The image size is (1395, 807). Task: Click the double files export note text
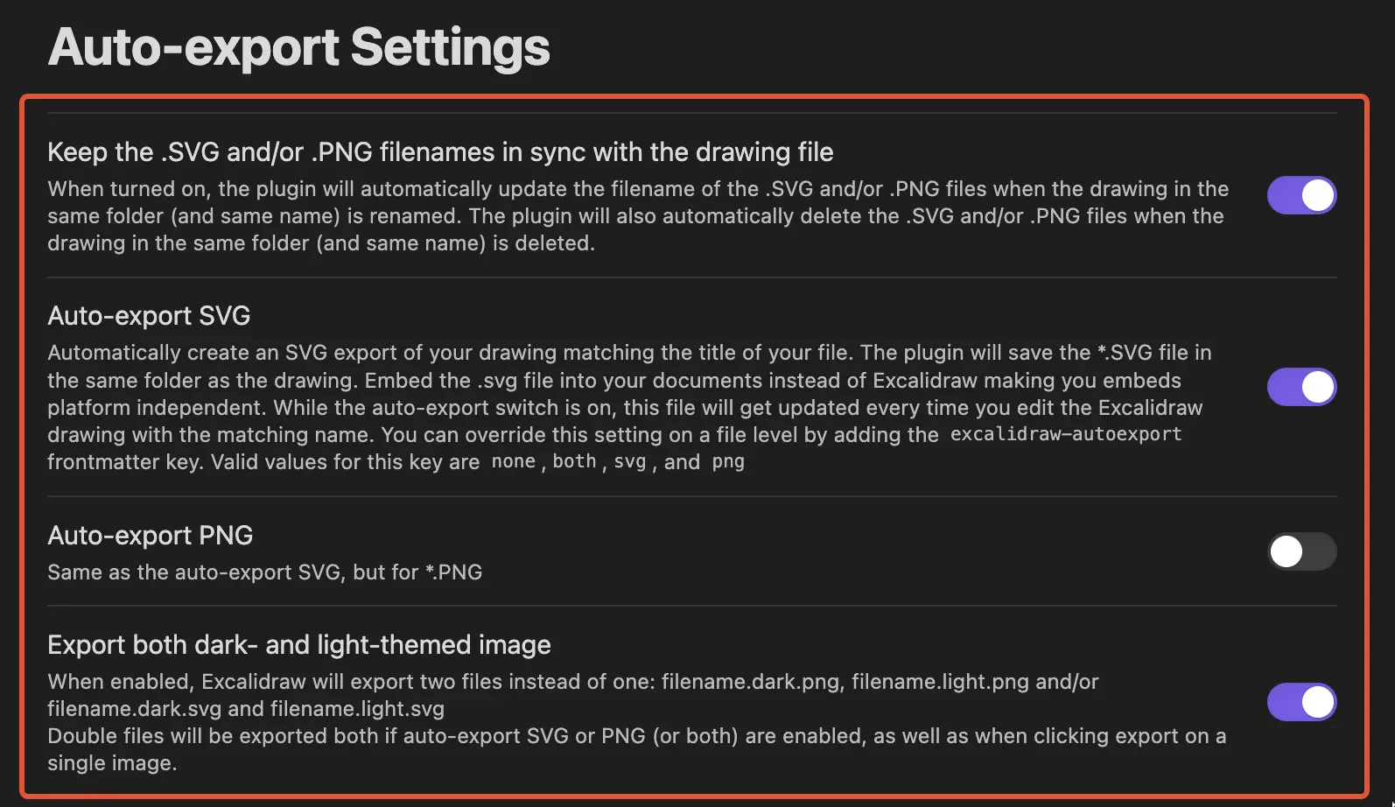coord(637,749)
